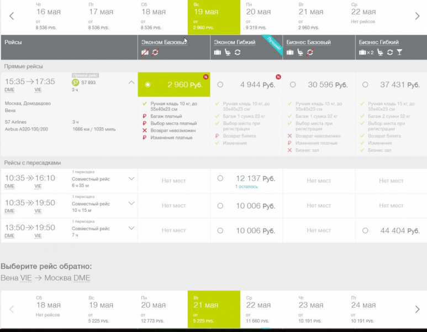Open the Эконом Базовый fare header link
The height and width of the screenshot is (332, 427).
click(x=164, y=42)
